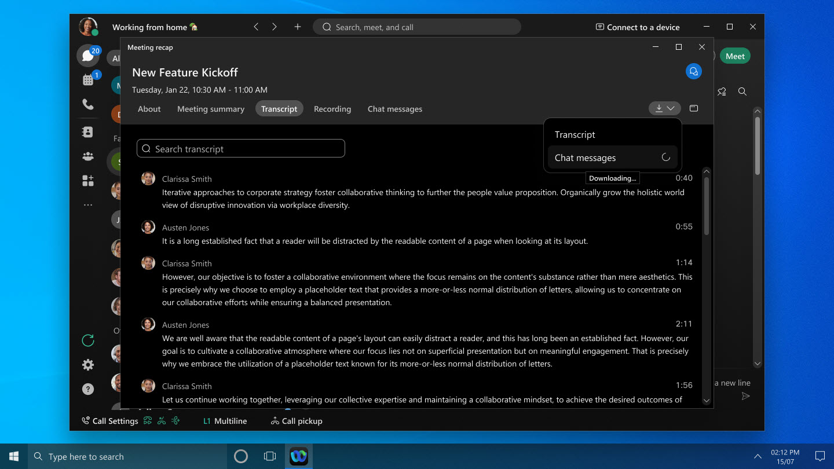Click the Windows taskbar search box

pos(127,456)
